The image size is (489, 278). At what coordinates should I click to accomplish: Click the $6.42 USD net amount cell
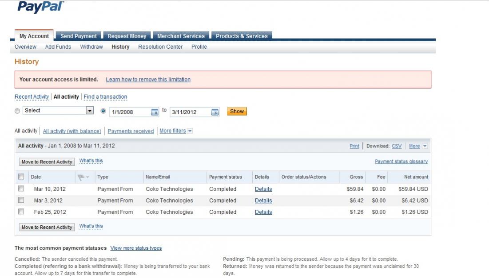coord(414,200)
